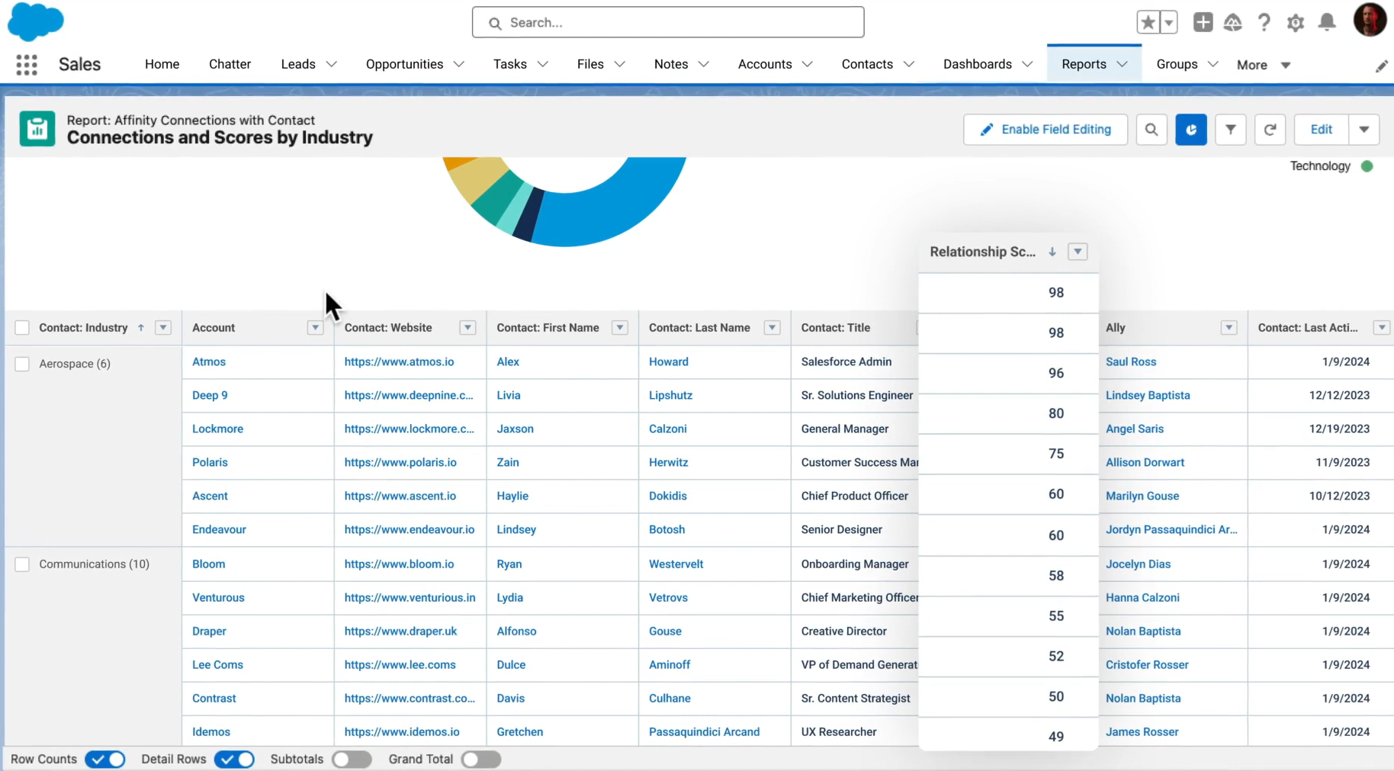1394x771 pixels.
Task: Click the Contact: Industry sort arrow
Action: pos(141,328)
